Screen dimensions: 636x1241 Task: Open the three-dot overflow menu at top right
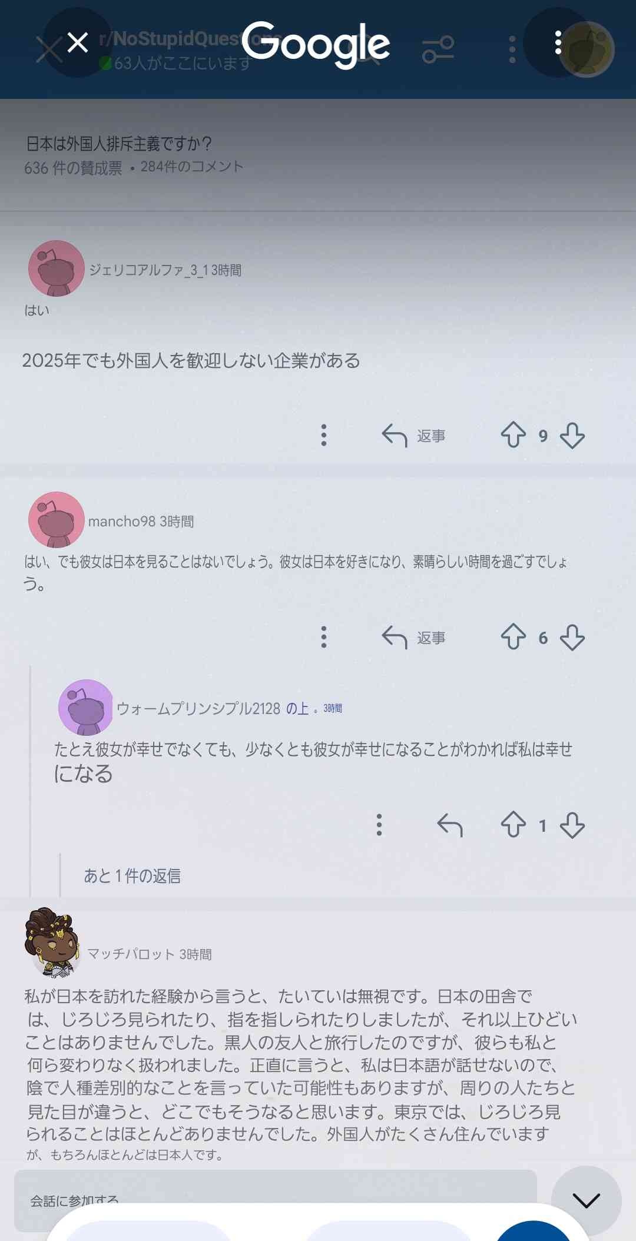pos(558,42)
